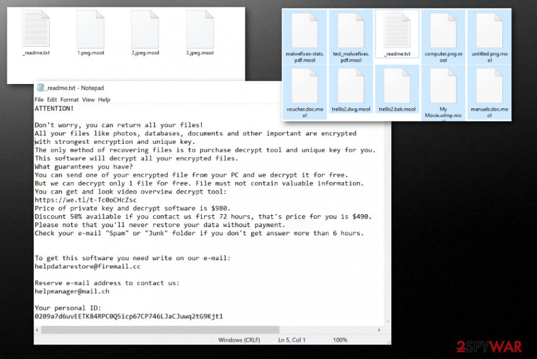Select voucher.doc.mool file icon

pyautogui.click(x=305, y=92)
